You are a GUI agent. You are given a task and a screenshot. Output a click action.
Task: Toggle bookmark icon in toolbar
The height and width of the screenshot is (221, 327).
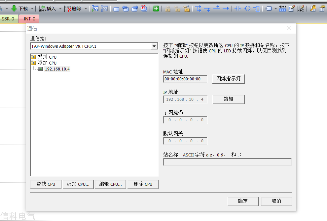pos(116,9)
